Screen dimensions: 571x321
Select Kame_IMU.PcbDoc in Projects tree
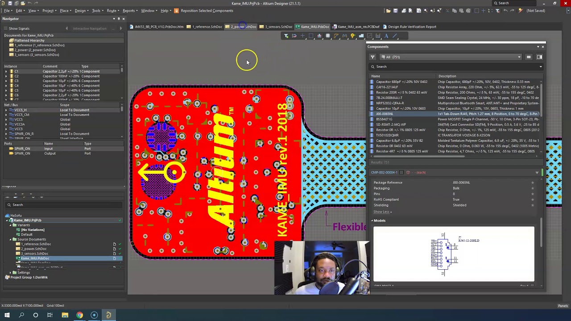[35, 259]
